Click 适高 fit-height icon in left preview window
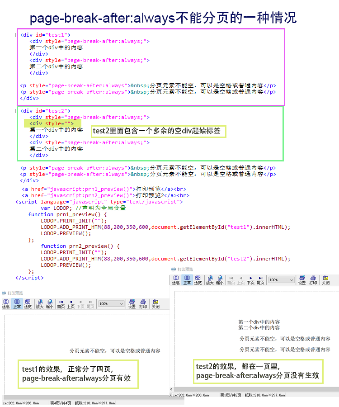339x407 pixels. [5, 303]
